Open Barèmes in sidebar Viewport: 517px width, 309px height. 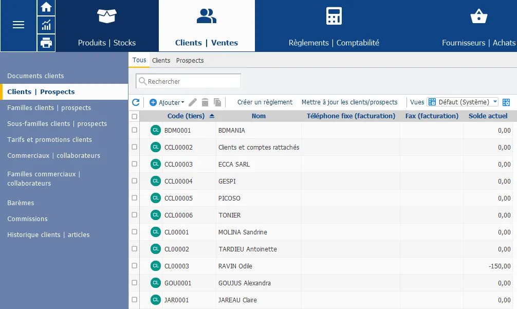coord(21,203)
